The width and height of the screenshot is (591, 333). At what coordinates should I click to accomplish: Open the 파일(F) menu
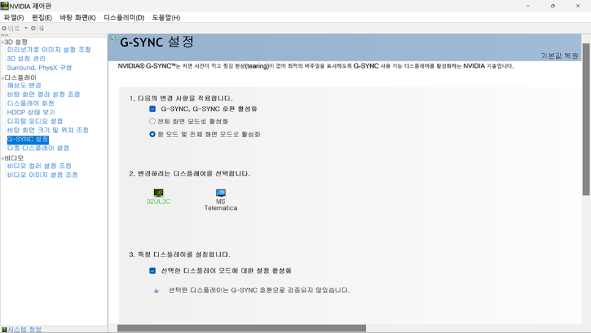pos(14,18)
